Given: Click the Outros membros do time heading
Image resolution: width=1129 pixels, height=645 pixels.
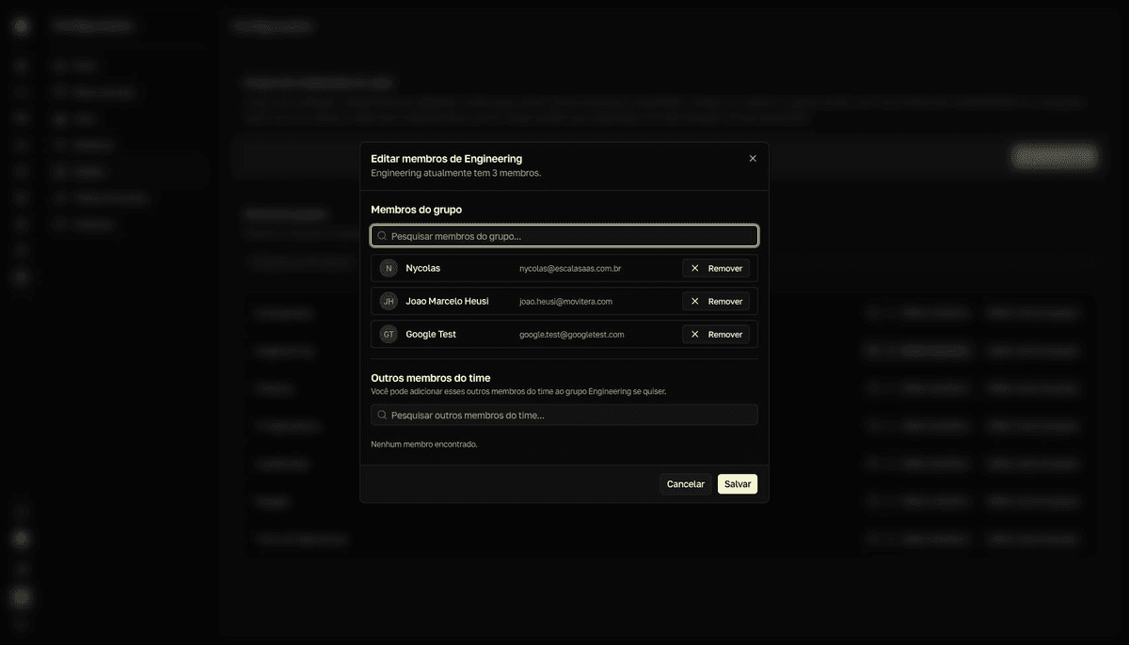Looking at the screenshot, I should click(x=431, y=378).
